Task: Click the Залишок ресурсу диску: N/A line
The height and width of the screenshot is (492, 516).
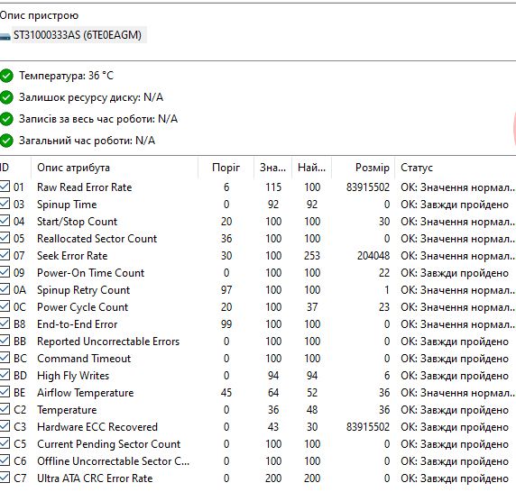Action: pyautogui.click(x=91, y=97)
